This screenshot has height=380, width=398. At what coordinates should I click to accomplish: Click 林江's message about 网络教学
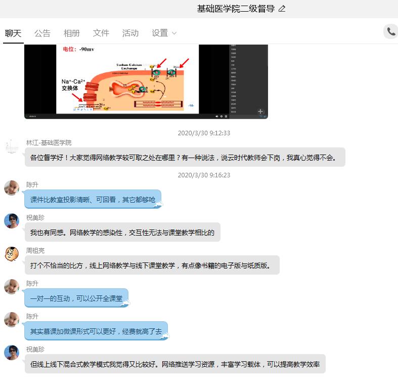[185, 158]
